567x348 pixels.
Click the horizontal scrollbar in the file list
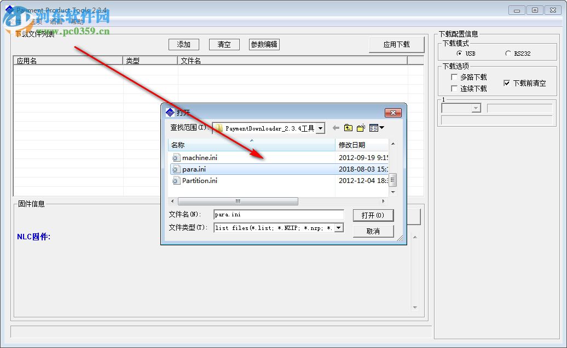click(238, 201)
